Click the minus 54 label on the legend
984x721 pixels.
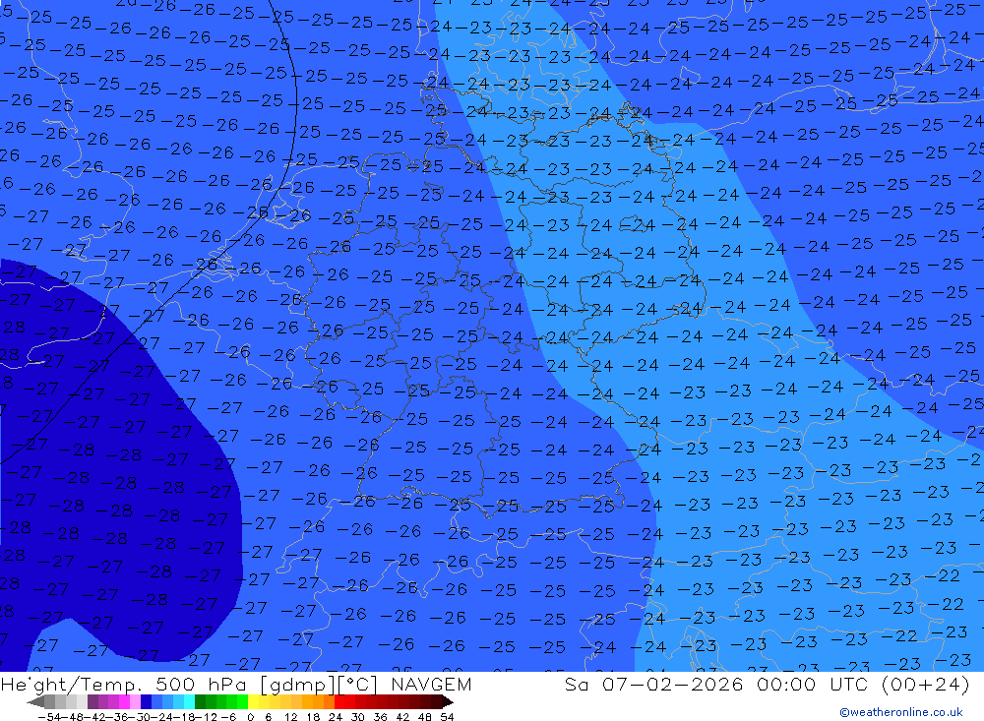[x=50, y=717]
